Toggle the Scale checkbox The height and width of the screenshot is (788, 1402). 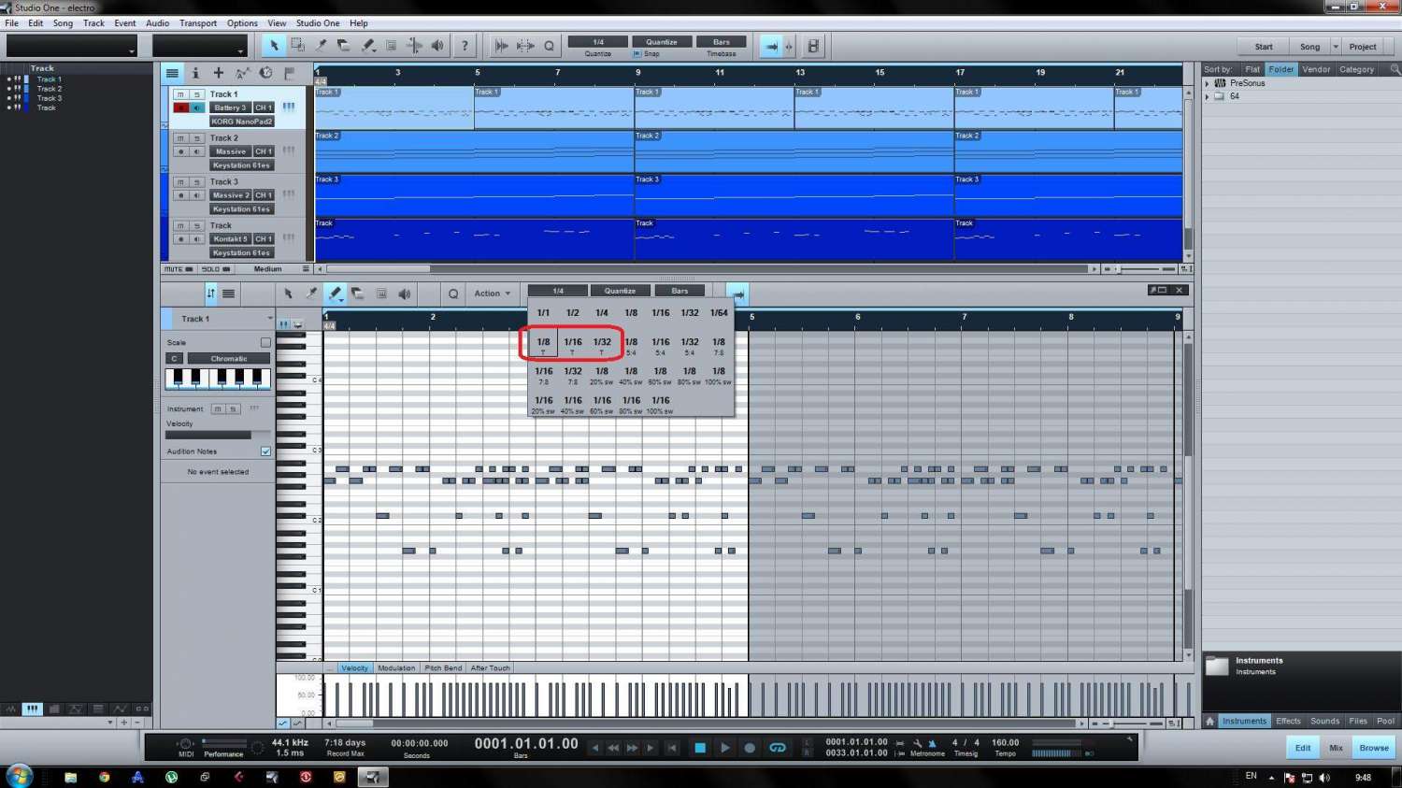pyautogui.click(x=265, y=343)
